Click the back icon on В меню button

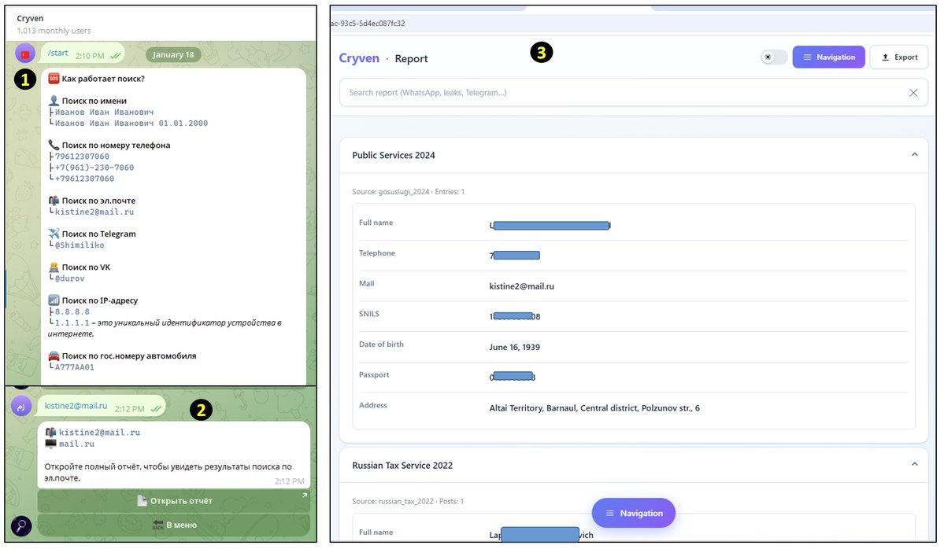point(157,525)
